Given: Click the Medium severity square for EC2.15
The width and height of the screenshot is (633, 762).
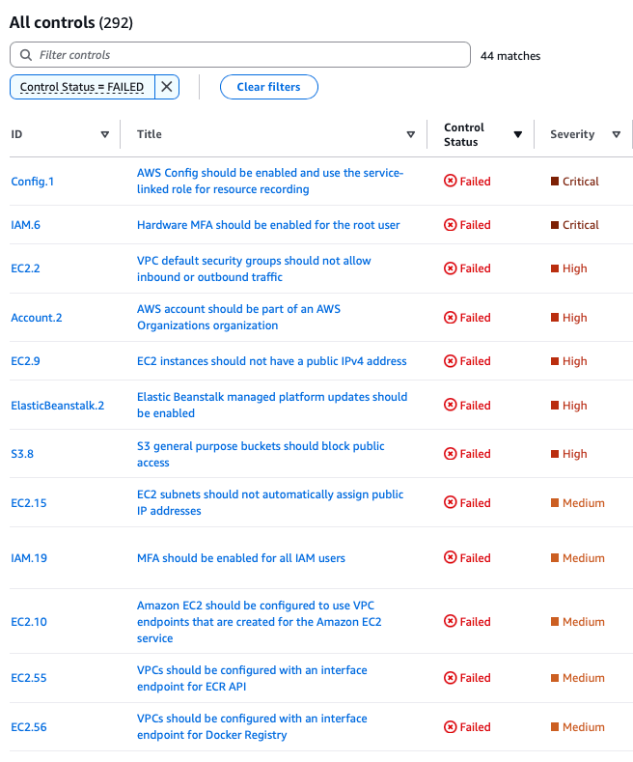Looking at the screenshot, I should 555,503.
